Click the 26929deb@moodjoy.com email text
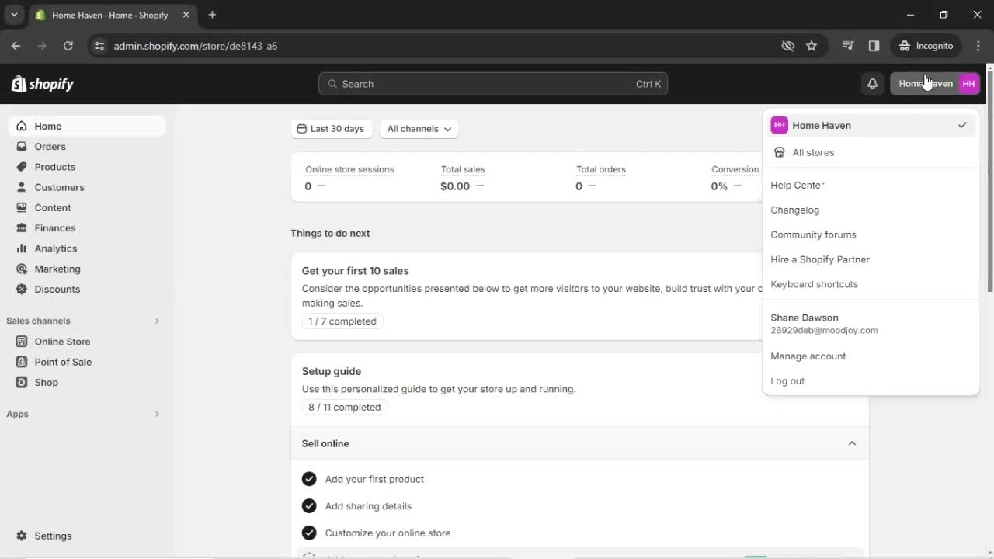This screenshot has width=994, height=559. 824,330
